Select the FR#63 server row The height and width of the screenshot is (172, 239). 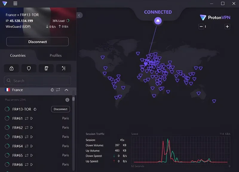click(36, 137)
